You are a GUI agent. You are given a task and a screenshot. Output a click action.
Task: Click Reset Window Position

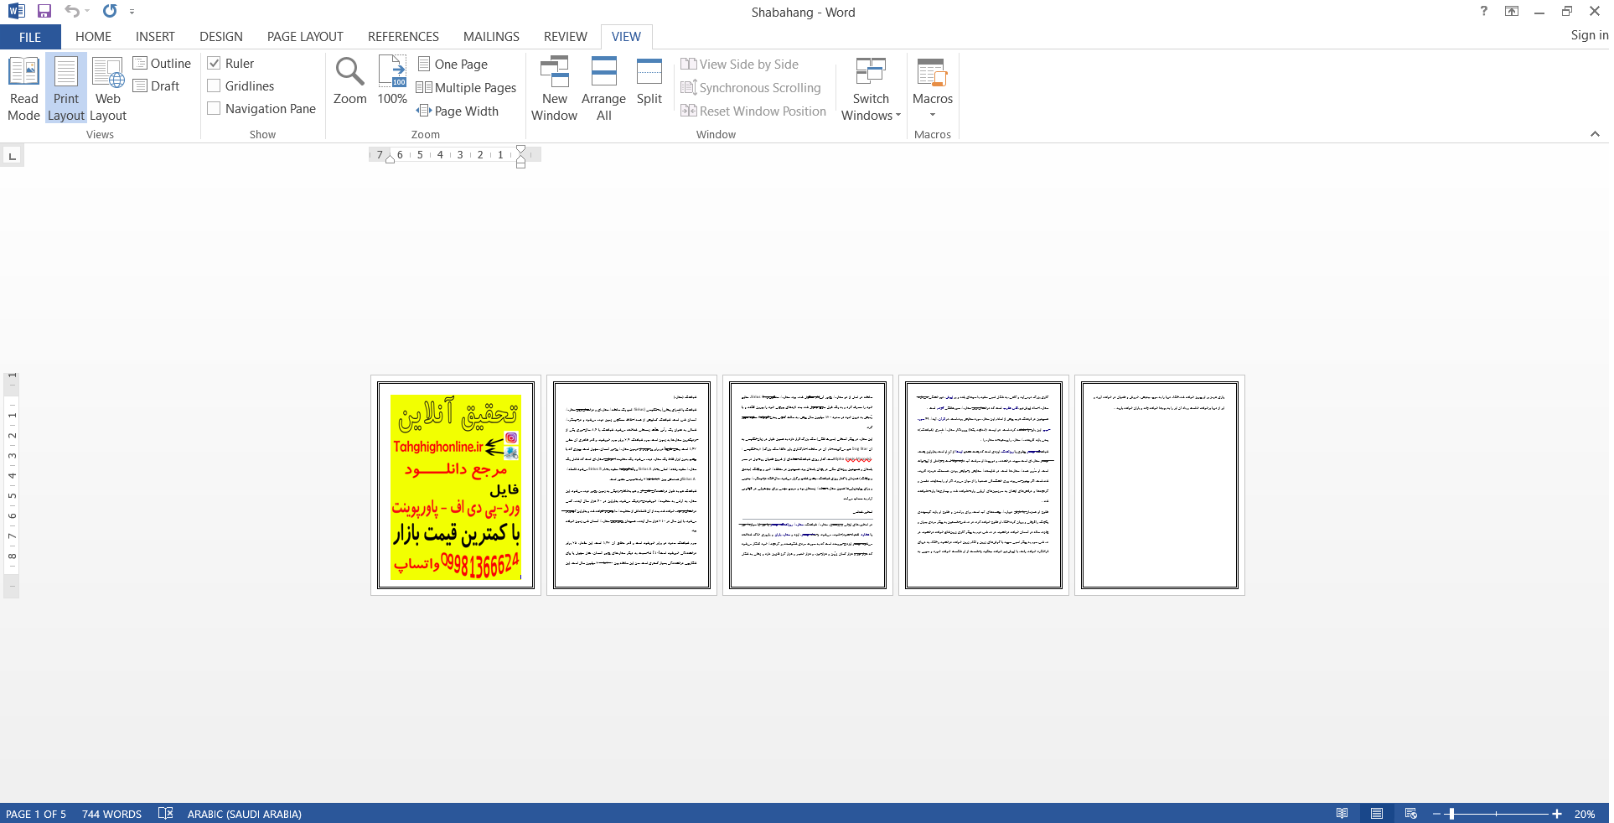(753, 111)
